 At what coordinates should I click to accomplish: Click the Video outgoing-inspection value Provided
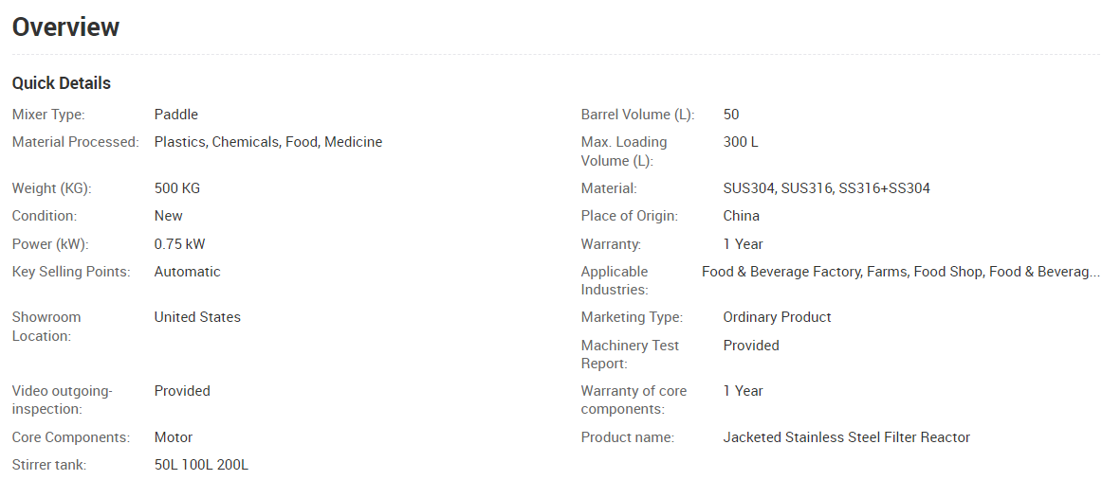point(182,391)
